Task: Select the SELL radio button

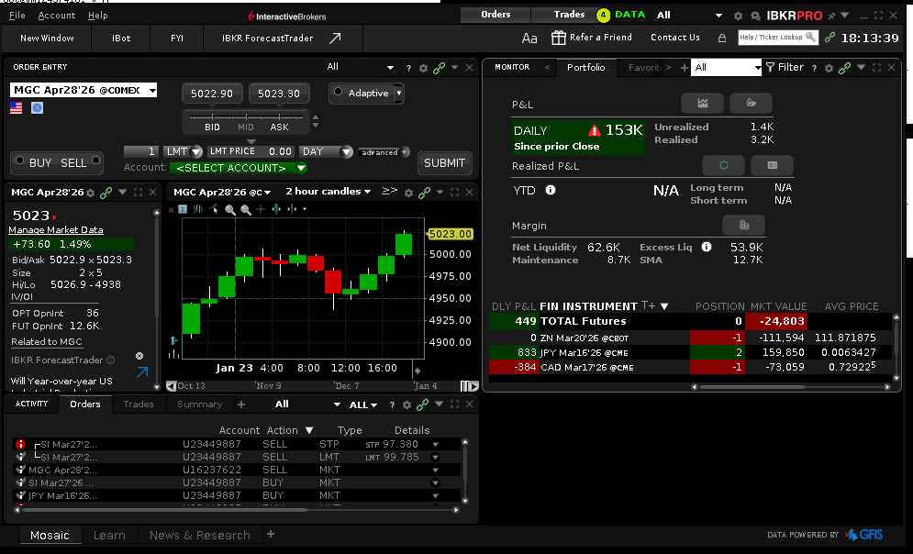Action: point(96,161)
